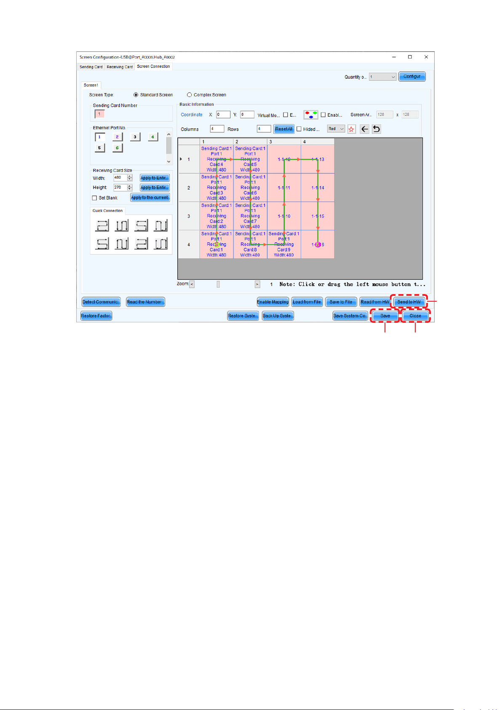502x710 pixels.
Task: Click the Enable Mapping button
Action: click(x=273, y=302)
